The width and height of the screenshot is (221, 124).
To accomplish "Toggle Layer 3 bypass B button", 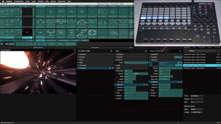I will tap(7, 10).
